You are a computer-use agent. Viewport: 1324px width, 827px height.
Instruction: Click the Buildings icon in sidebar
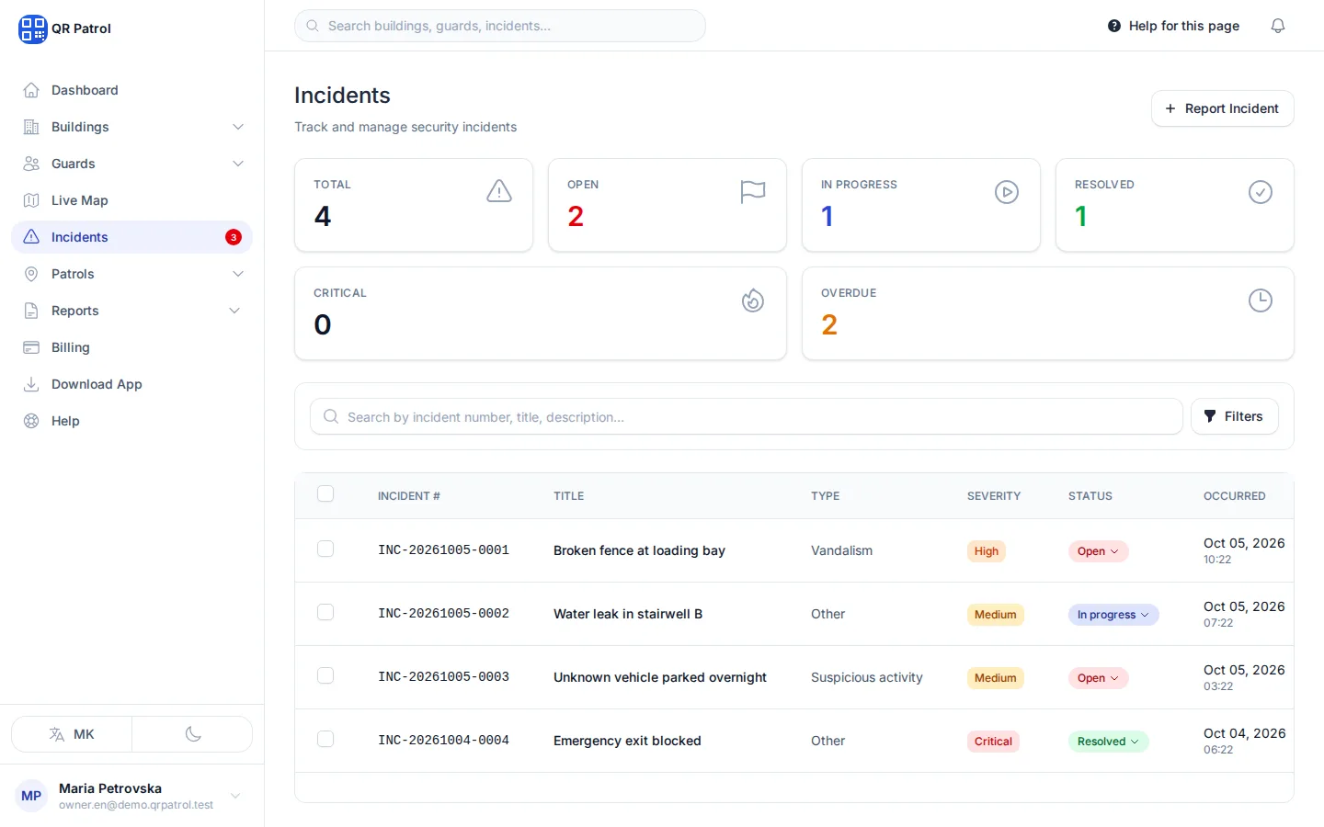pos(31,127)
